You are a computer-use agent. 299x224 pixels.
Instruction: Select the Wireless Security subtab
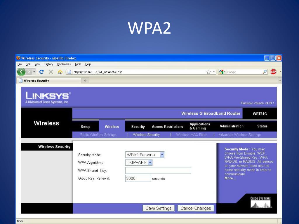tap(146, 135)
